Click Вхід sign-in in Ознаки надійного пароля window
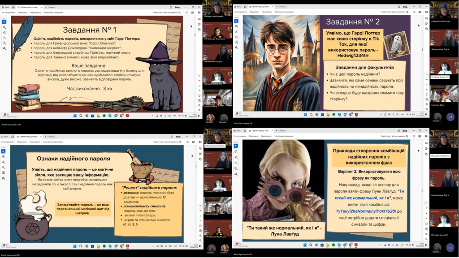This screenshot has height=258, width=459. [178, 137]
